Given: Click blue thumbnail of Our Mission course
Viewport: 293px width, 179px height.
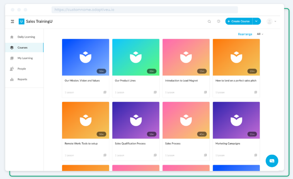Looking at the screenshot, I should [86, 57].
